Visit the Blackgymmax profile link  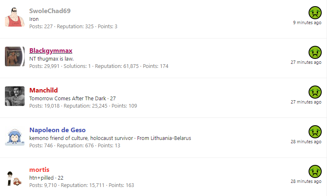click(x=51, y=51)
